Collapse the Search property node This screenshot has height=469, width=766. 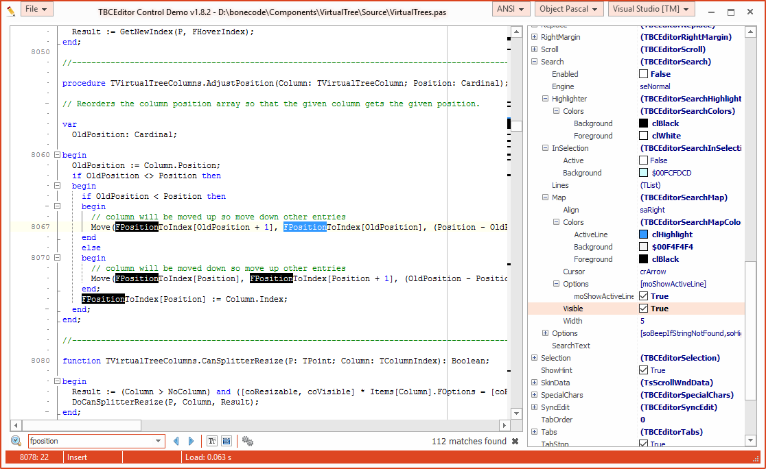click(x=535, y=62)
